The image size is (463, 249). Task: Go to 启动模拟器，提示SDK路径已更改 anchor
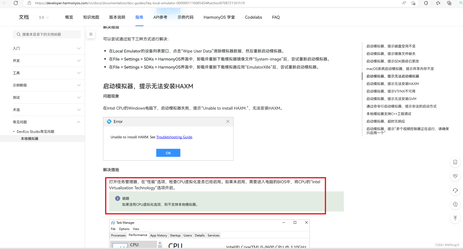coord(393,61)
